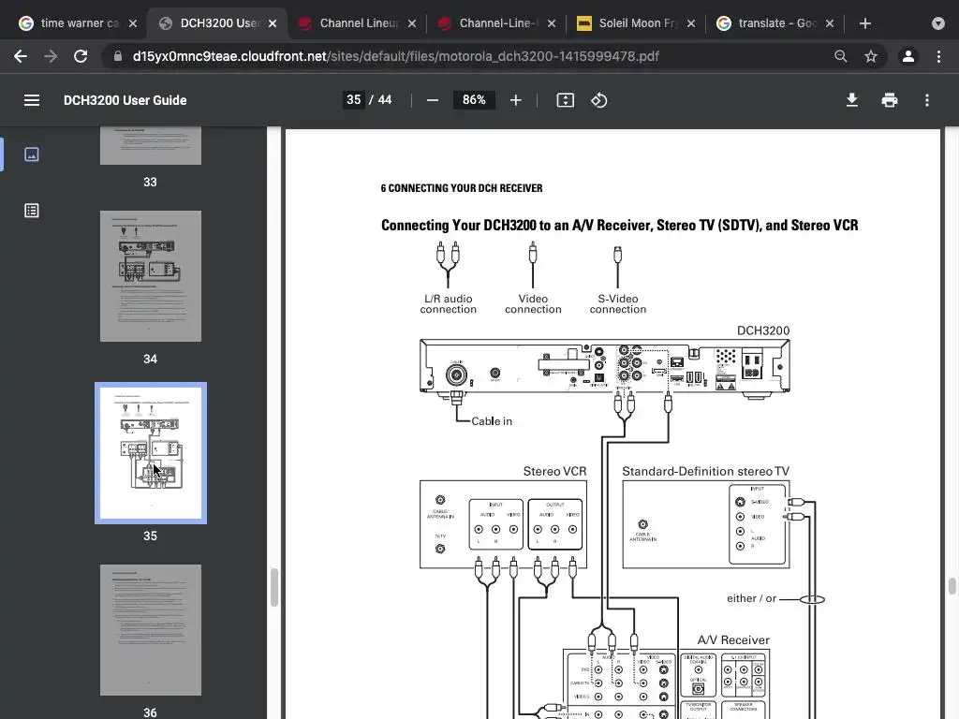The width and height of the screenshot is (959, 719).
Task: Go forward in browser history
Action: (x=51, y=56)
